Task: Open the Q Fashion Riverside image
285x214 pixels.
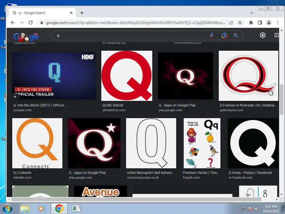Action: (x=249, y=76)
